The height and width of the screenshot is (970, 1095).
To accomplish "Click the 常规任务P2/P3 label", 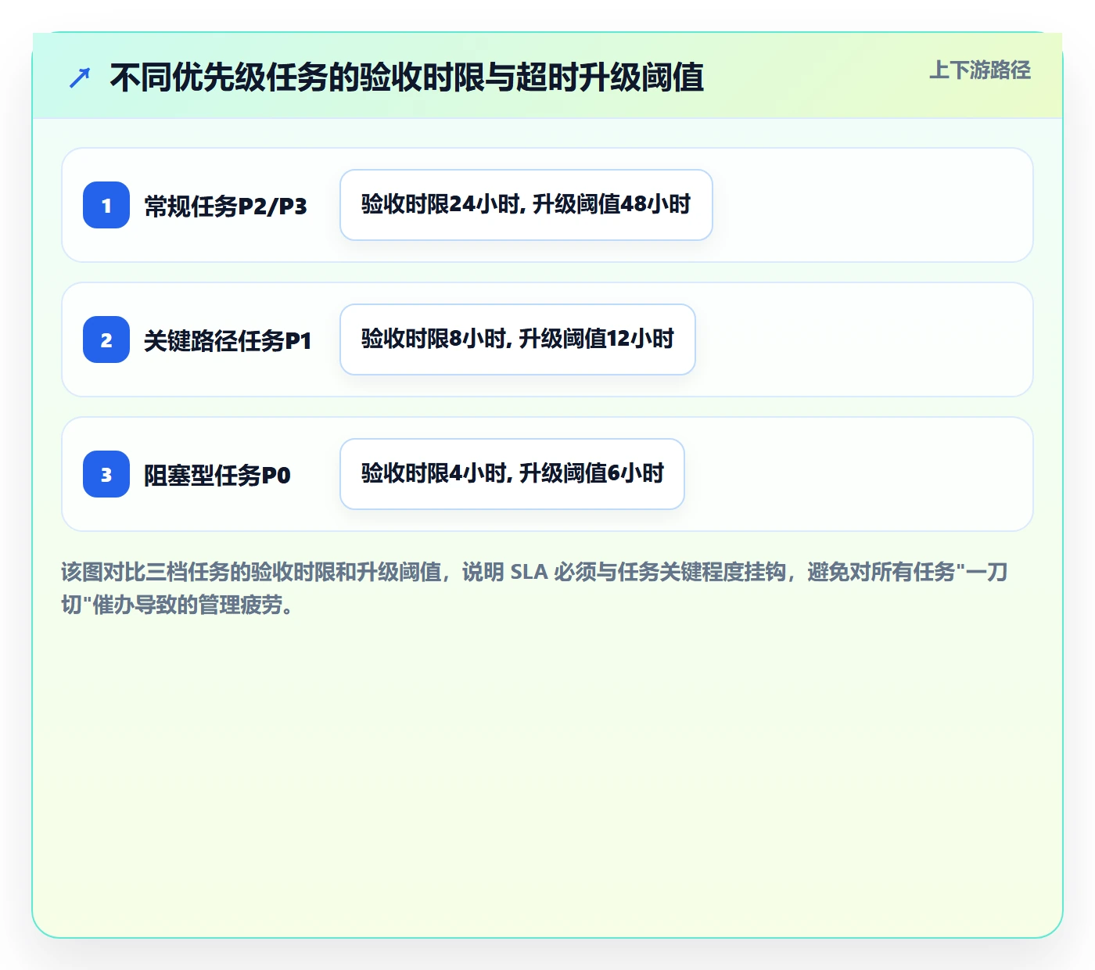I will pyautogui.click(x=225, y=206).
